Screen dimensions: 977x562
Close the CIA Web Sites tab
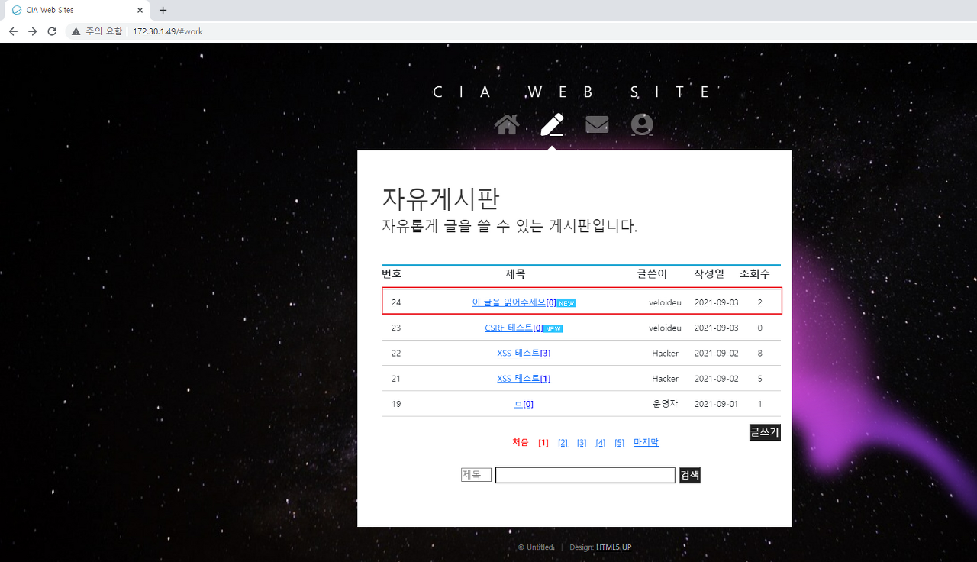140,10
